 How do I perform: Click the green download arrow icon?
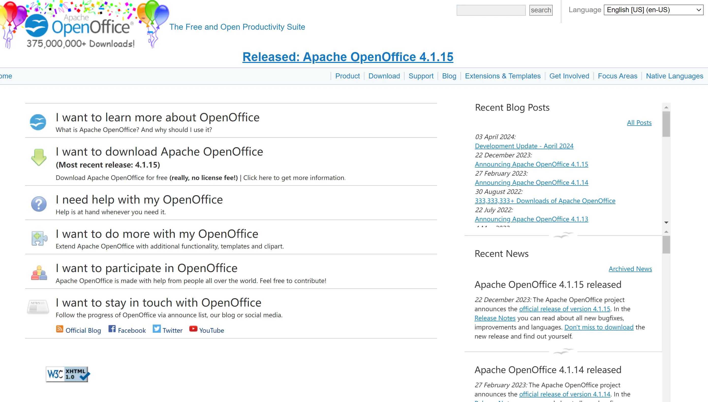(39, 157)
